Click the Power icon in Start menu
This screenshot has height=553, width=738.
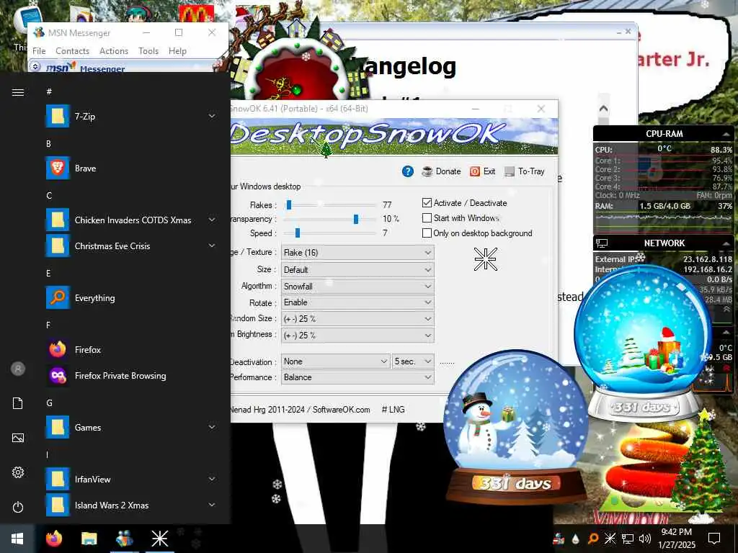tap(18, 507)
